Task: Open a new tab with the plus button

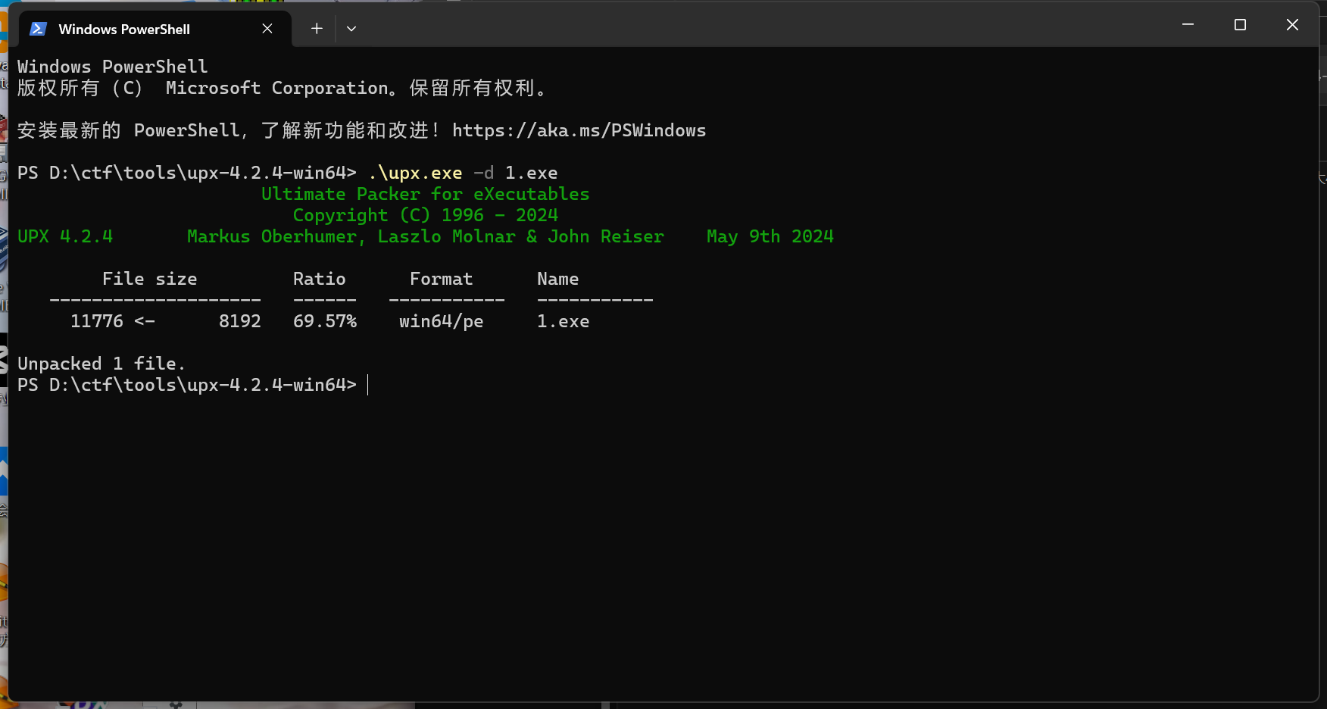Action: pyautogui.click(x=317, y=29)
